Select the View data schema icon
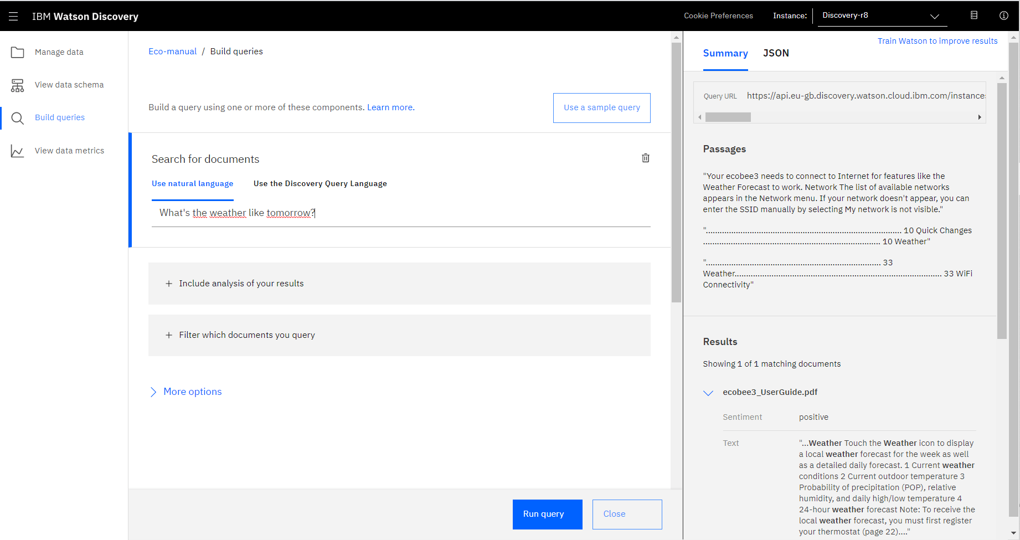The height and width of the screenshot is (540, 1020). 17,85
